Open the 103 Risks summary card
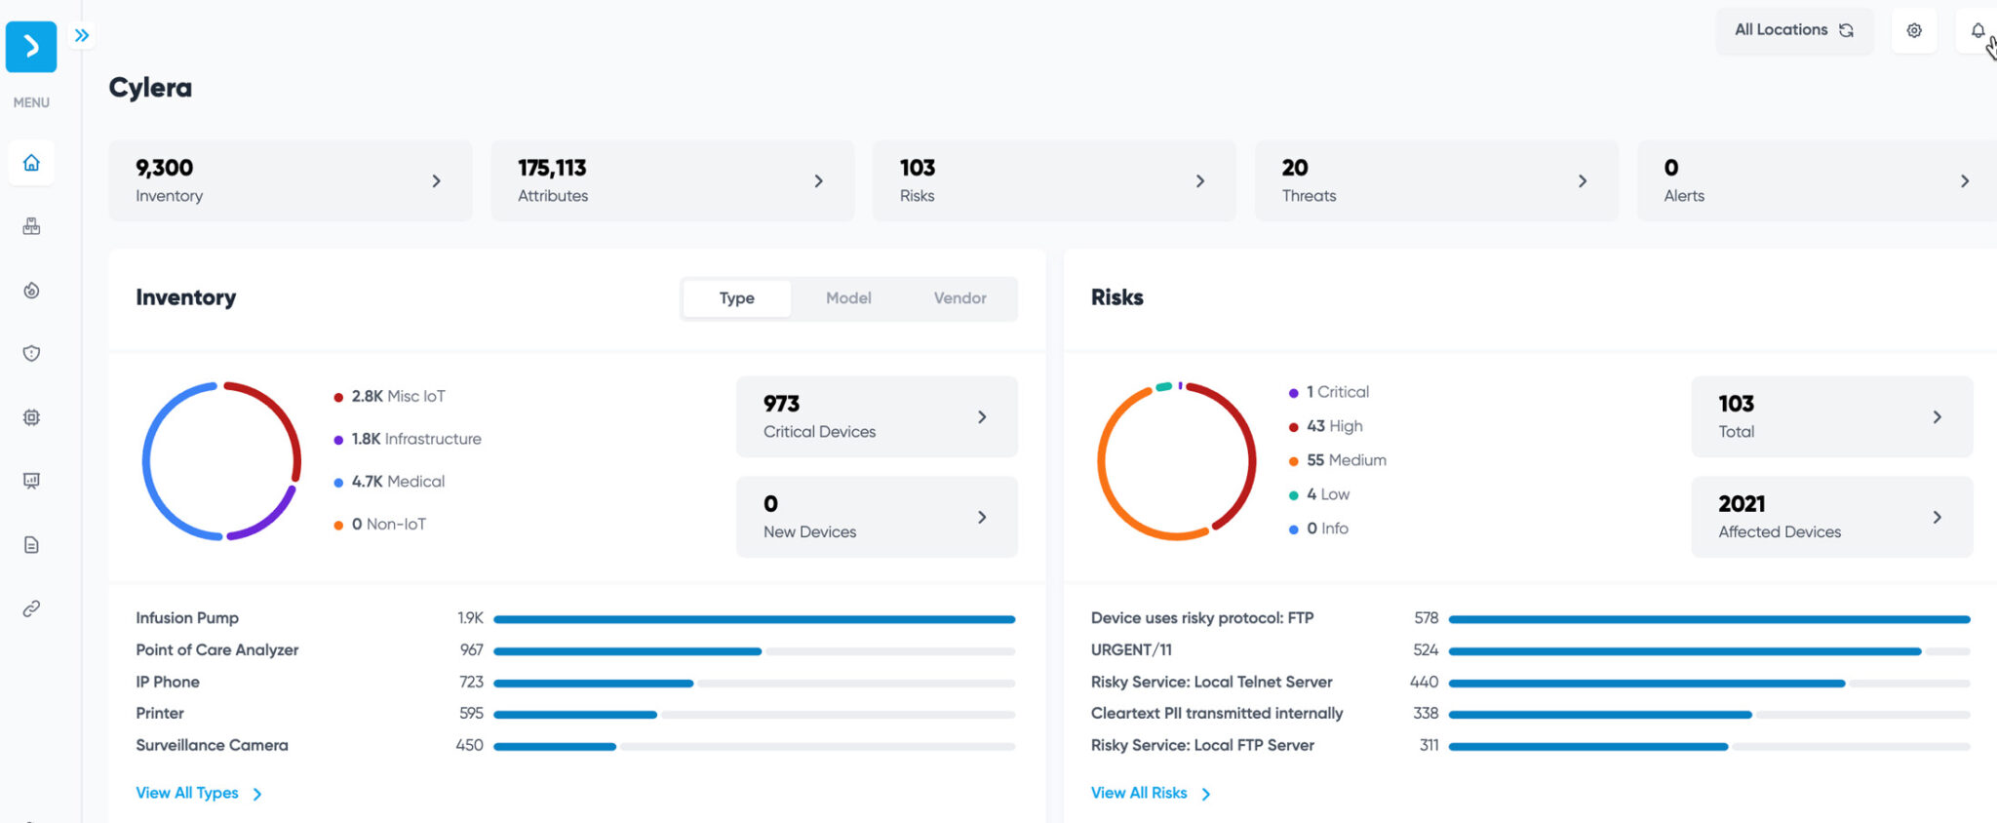Viewport: 1997px width, 823px height. pos(1054,180)
